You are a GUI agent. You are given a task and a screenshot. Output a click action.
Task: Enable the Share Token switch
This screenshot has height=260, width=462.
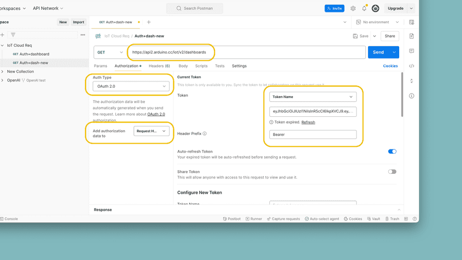(x=392, y=172)
